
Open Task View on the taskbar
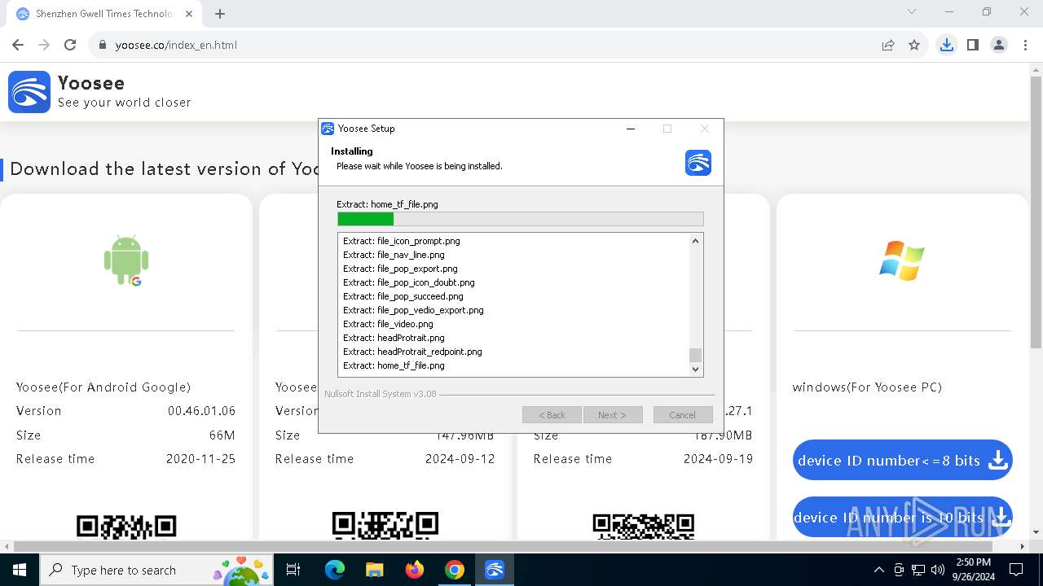tap(293, 570)
